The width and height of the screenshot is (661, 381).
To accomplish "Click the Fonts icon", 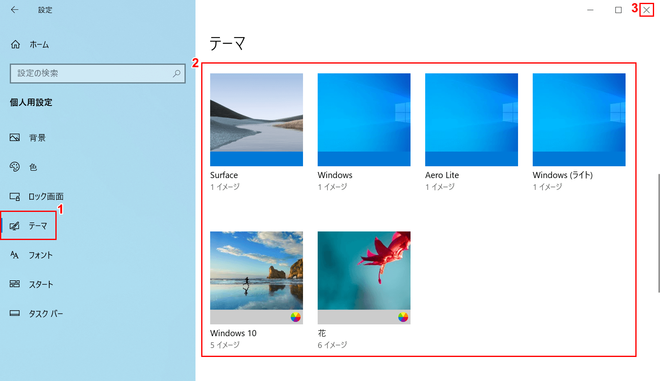I will [15, 255].
